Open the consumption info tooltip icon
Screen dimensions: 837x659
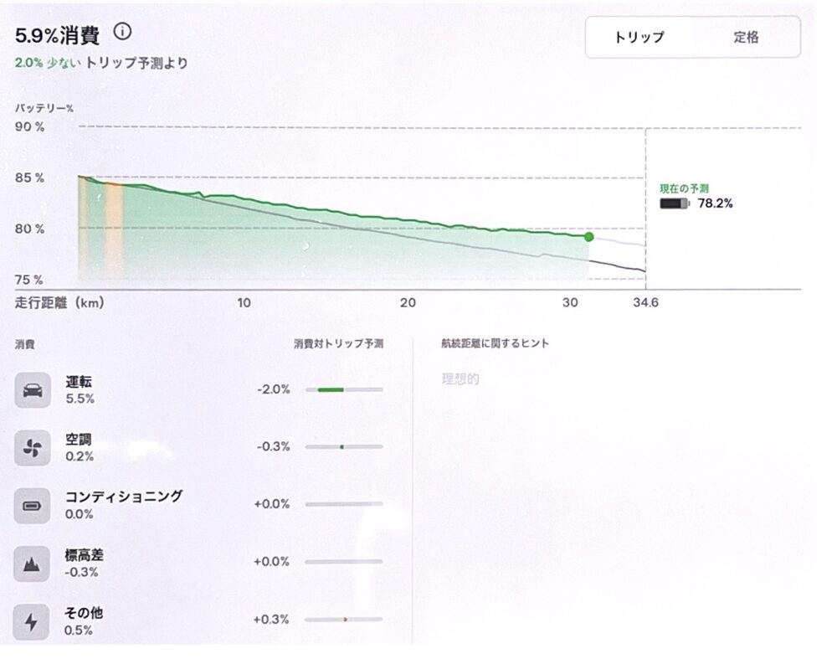(124, 32)
